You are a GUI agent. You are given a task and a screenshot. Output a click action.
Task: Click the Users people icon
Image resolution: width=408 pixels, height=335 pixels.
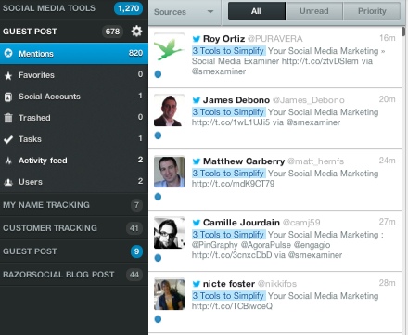[8, 182]
